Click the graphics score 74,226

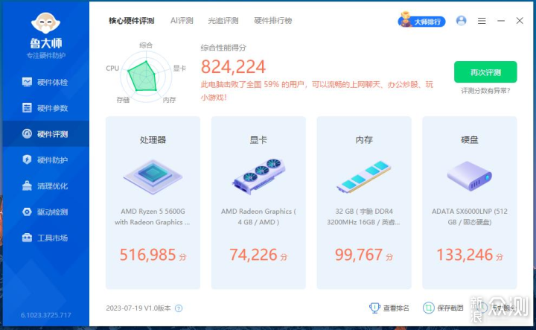tap(253, 255)
